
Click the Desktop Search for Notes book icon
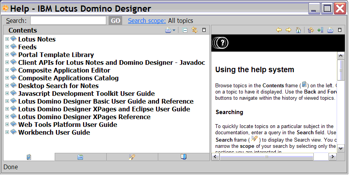point(14,85)
